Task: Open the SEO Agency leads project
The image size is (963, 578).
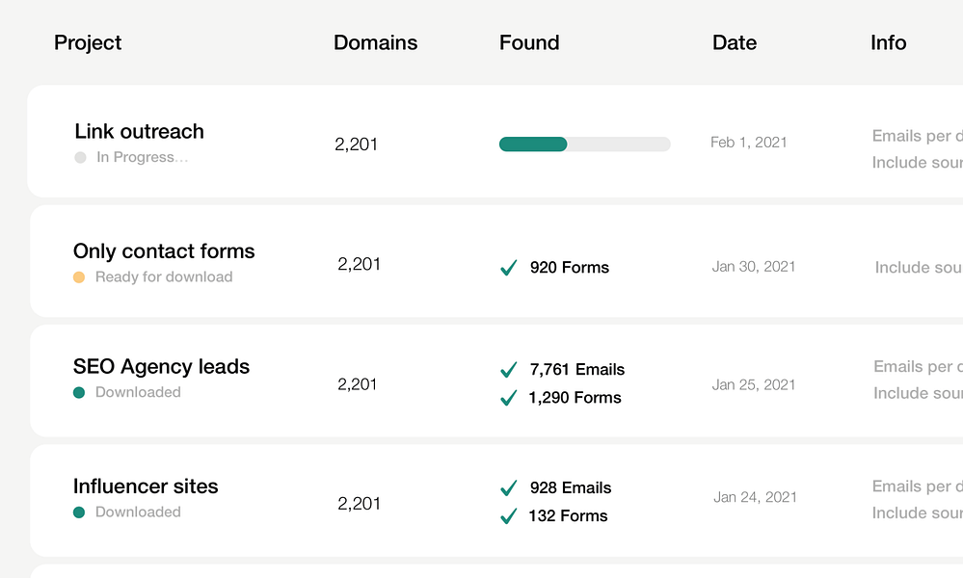Action: click(161, 367)
